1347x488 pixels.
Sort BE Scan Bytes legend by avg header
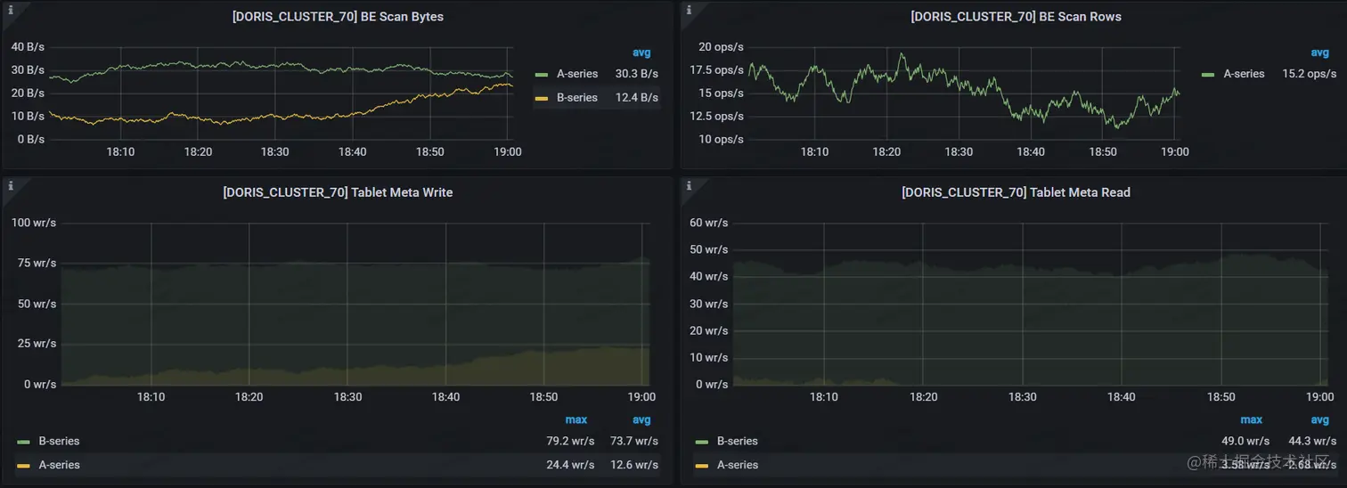click(x=641, y=53)
